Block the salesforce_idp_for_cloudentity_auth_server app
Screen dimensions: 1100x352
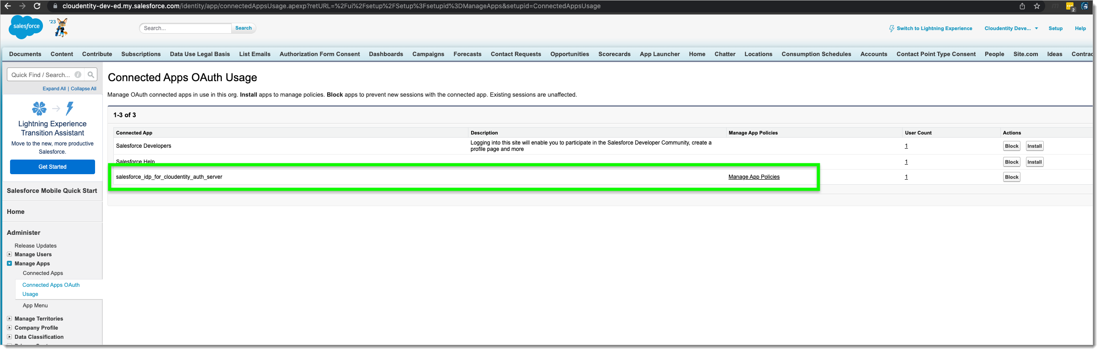[x=1012, y=177]
